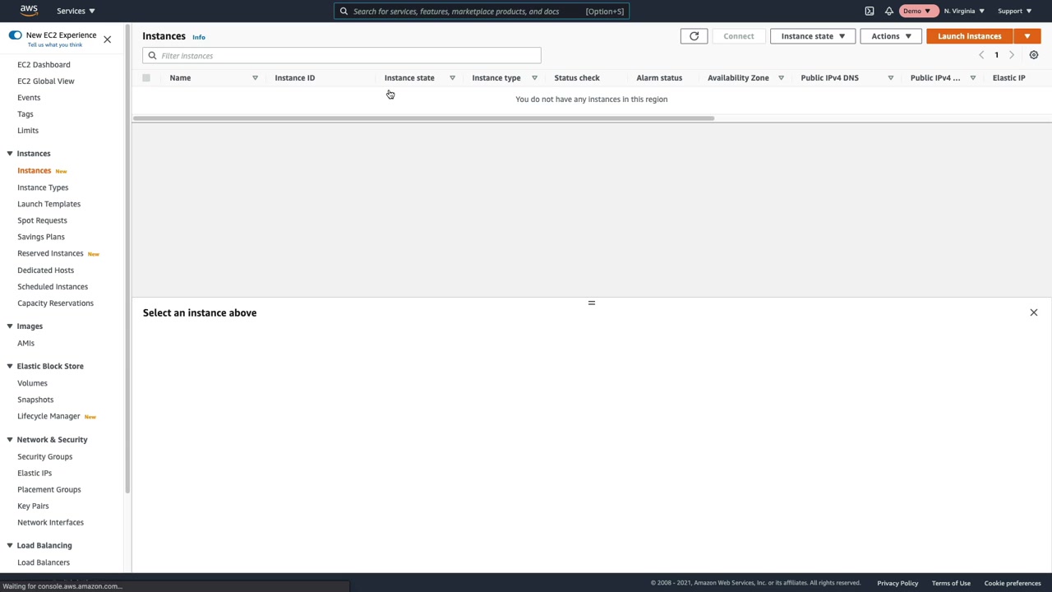
Task: Collapse the Instances sidebar section
Action: (10, 154)
